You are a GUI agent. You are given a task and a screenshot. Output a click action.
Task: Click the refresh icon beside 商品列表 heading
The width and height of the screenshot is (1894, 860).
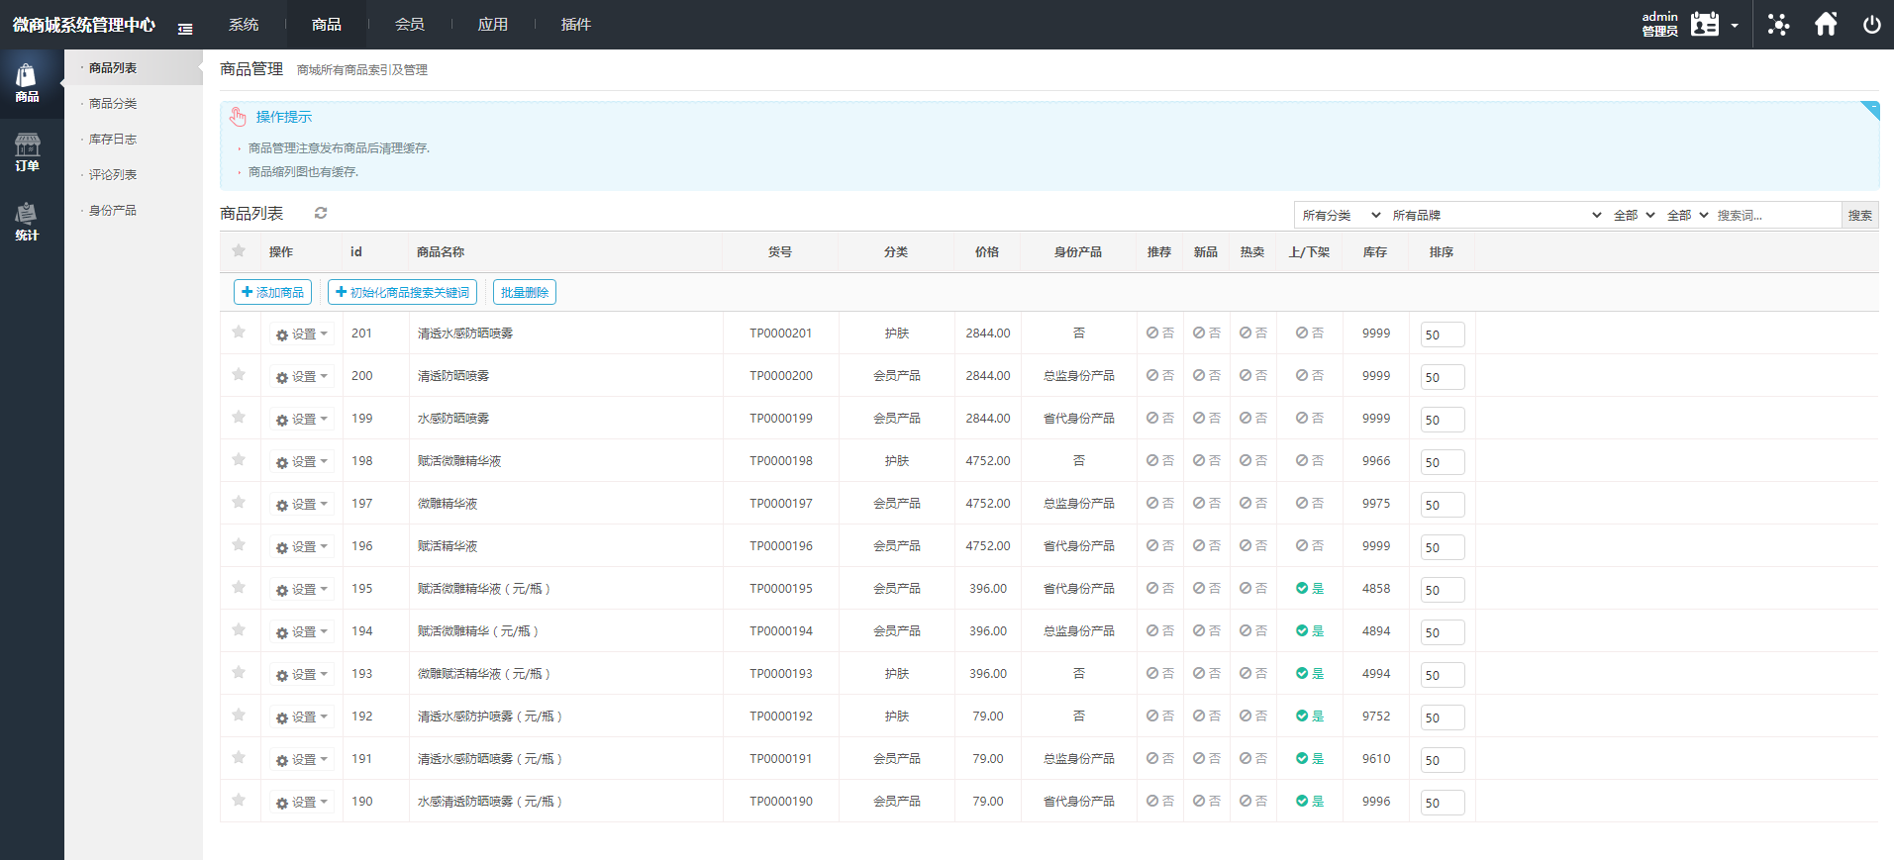click(321, 213)
